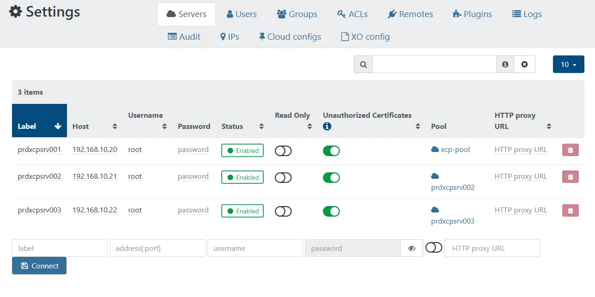
Task: Clear the search filter with X icon
Action: 524,65
